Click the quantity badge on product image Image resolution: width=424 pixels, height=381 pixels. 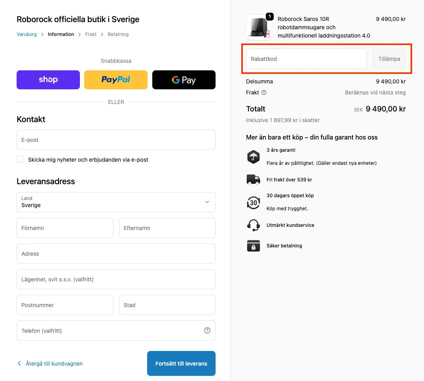270,17
